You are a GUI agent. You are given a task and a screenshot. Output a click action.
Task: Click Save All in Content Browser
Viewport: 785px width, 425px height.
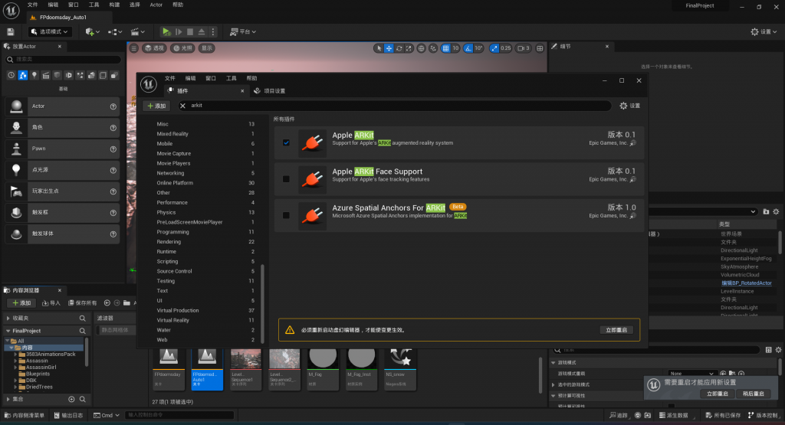click(x=83, y=303)
